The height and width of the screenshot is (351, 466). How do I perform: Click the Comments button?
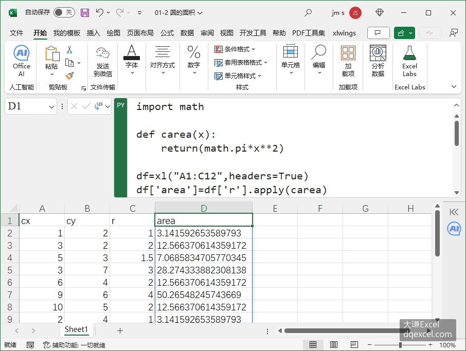pos(379,33)
